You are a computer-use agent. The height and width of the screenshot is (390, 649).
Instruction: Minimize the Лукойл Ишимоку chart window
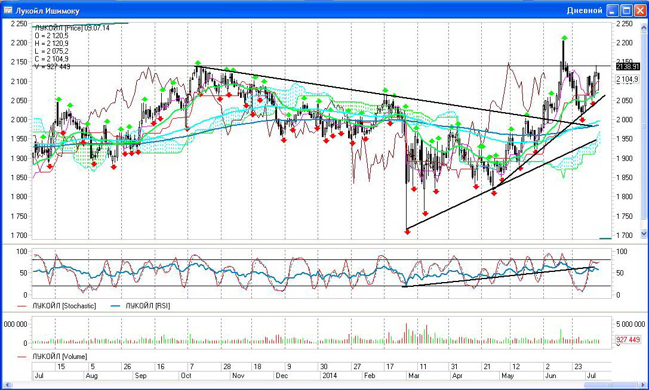[613, 10]
